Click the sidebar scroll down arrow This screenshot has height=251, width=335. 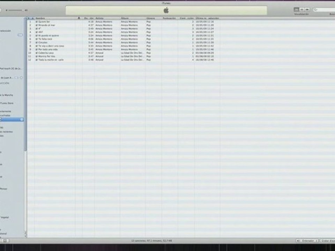[x=25, y=236]
